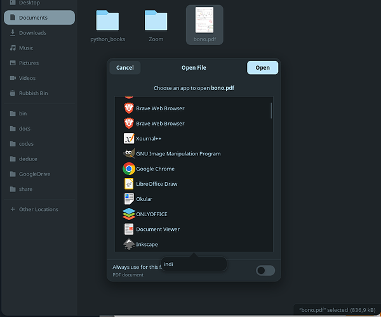This screenshot has height=317, width=381.
Task: Open the python_books folder icon
Action: 107,20
